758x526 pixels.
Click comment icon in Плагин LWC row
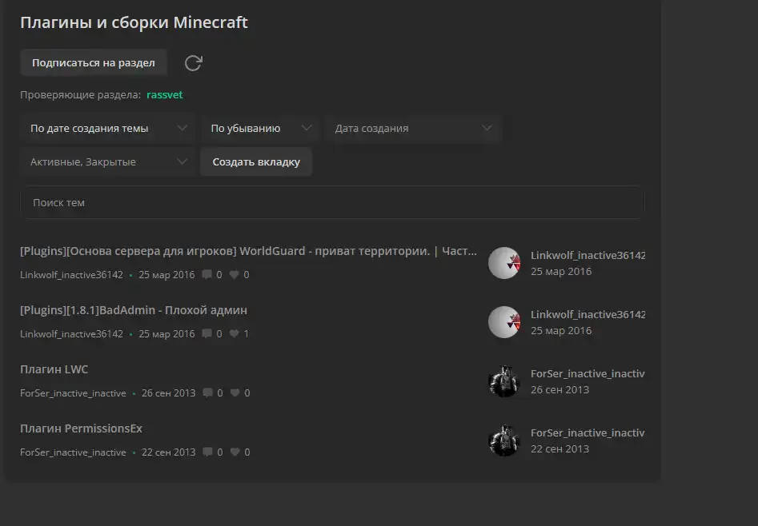[x=208, y=393]
